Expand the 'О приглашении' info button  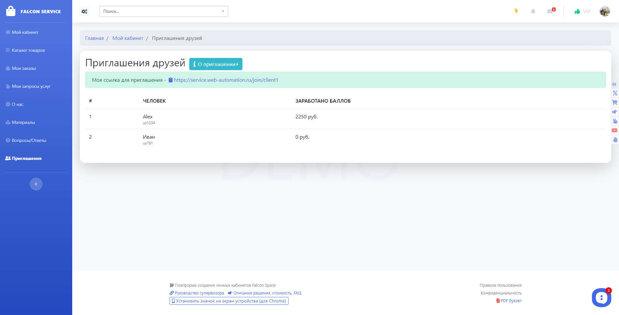[216, 64]
